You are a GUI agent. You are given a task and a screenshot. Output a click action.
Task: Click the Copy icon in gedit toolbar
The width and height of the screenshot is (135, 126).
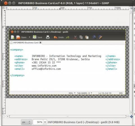click(x=81, y=37)
